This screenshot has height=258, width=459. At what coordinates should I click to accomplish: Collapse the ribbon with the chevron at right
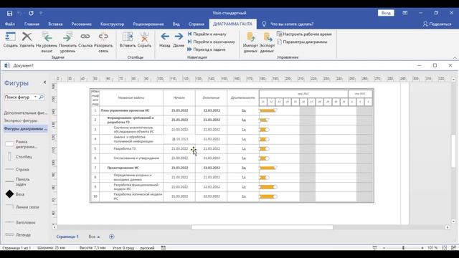(x=455, y=57)
